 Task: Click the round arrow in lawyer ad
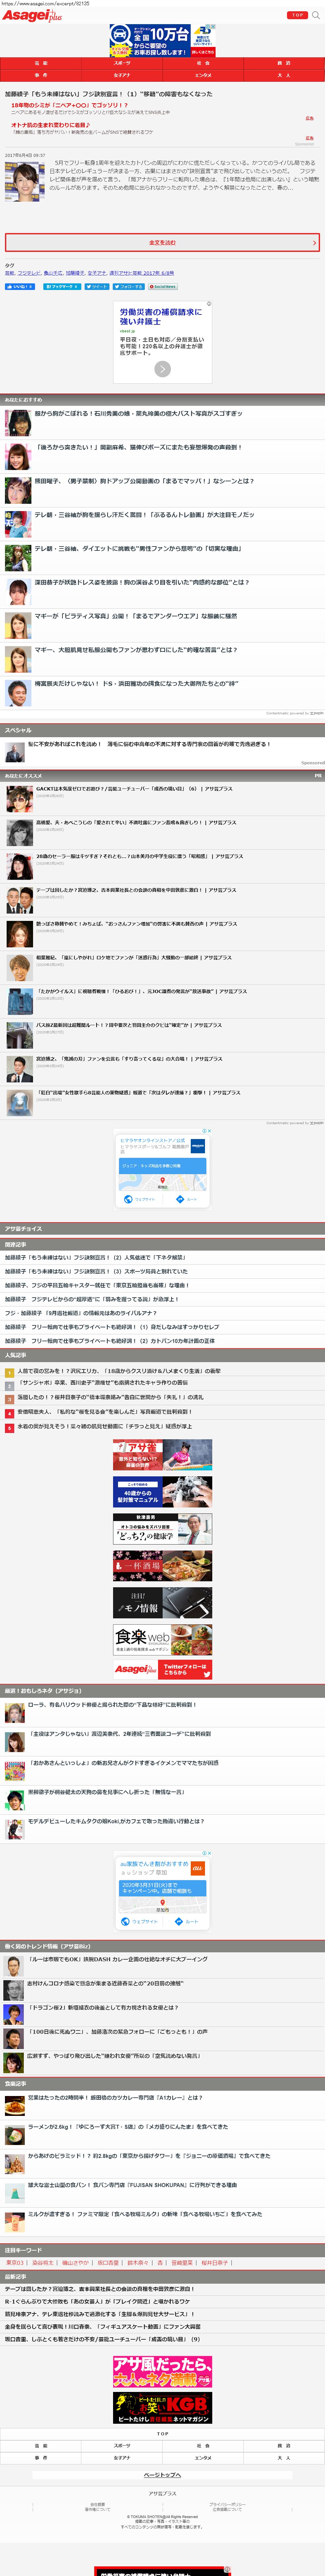(162, 369)
